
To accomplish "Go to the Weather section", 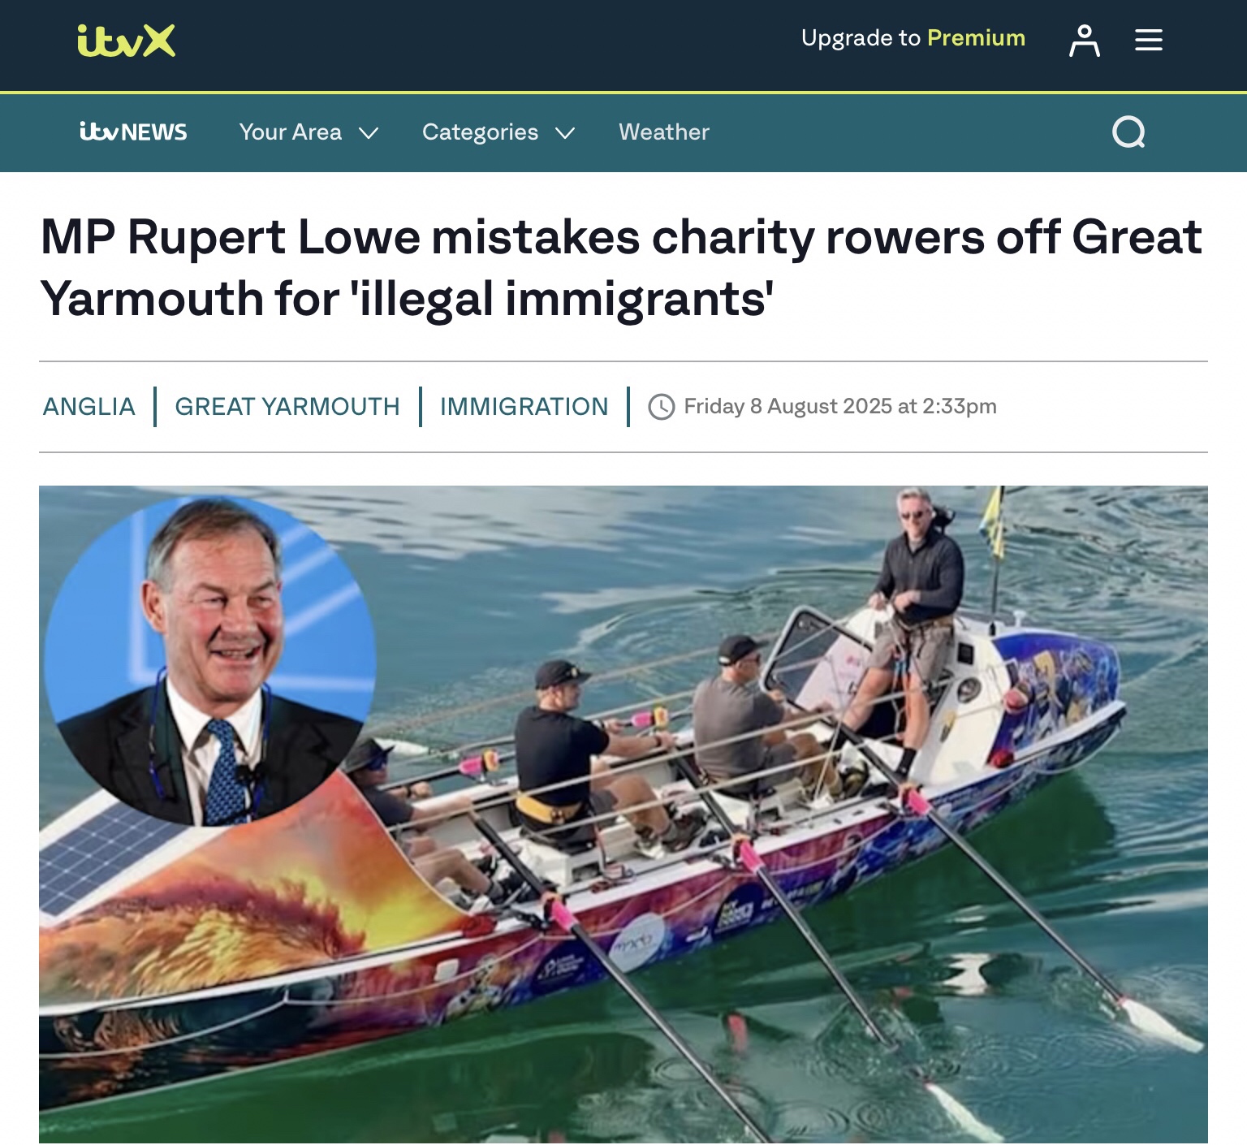I will click(x=664, y=132).
